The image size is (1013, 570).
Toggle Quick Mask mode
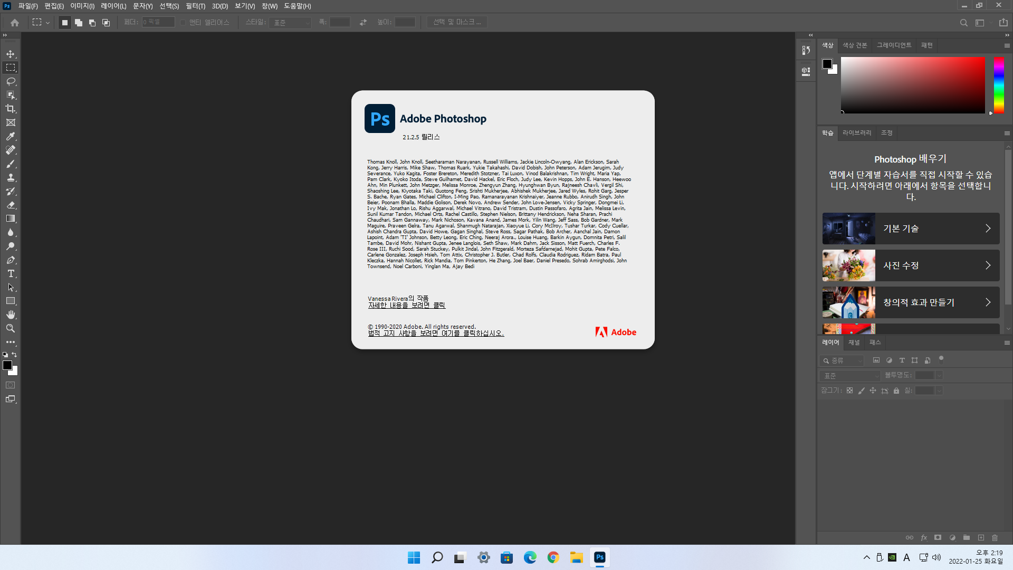(11, 385)
